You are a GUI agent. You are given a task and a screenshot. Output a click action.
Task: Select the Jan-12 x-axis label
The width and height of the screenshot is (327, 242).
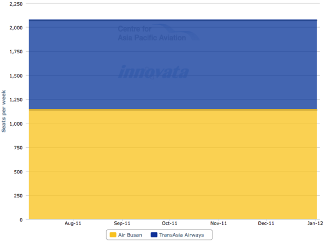click(x=314, y=224)
